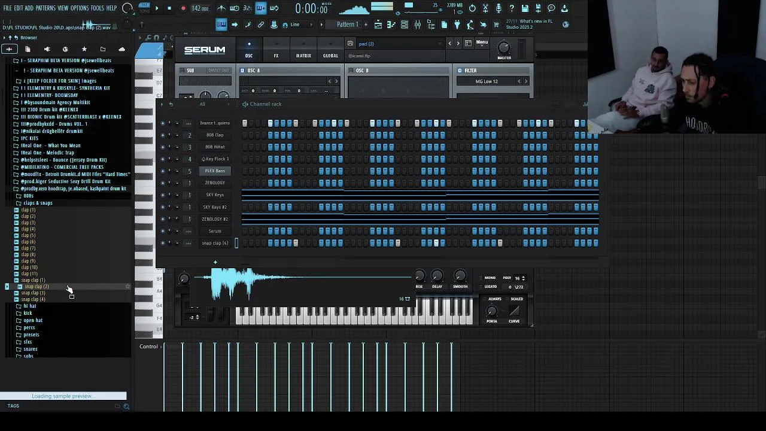Click the Stop button in transport

[x=169, y=8]
